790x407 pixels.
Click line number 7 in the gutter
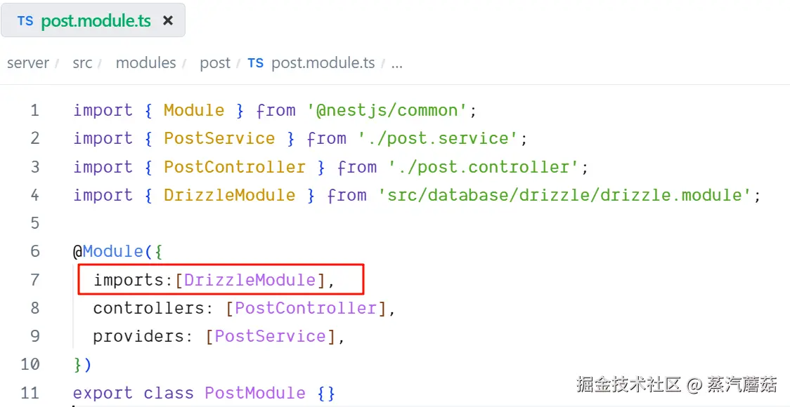[x=35, y=280]
